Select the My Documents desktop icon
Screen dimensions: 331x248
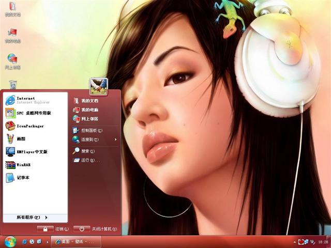(x=12, y=9)
